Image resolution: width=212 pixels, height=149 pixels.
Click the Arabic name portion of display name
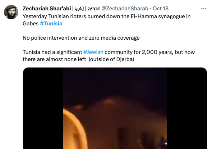[x=79, y=9]
